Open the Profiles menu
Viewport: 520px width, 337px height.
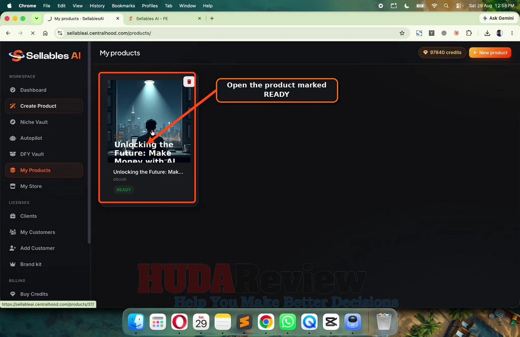150,6
